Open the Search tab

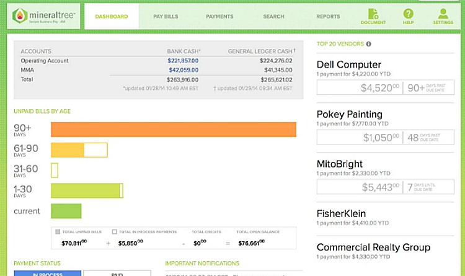click(273, 16)
